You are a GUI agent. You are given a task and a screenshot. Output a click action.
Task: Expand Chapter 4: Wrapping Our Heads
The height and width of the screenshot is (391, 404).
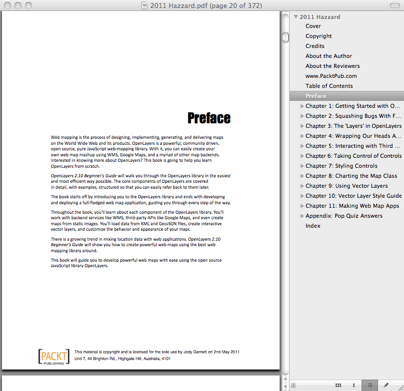click(302, 136)
